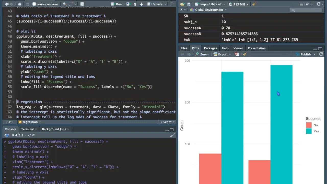Switch to the Files tab

pyautogui.click(x=184, y=48)
